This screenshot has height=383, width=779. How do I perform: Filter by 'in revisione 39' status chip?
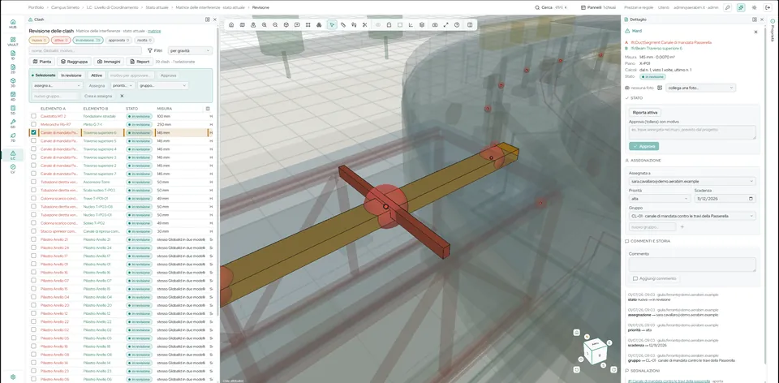pyautogui.click(x=88, y=41)
